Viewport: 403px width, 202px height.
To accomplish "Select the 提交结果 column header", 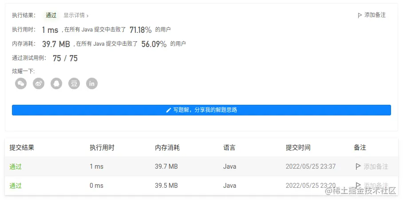I will [22, 147].
